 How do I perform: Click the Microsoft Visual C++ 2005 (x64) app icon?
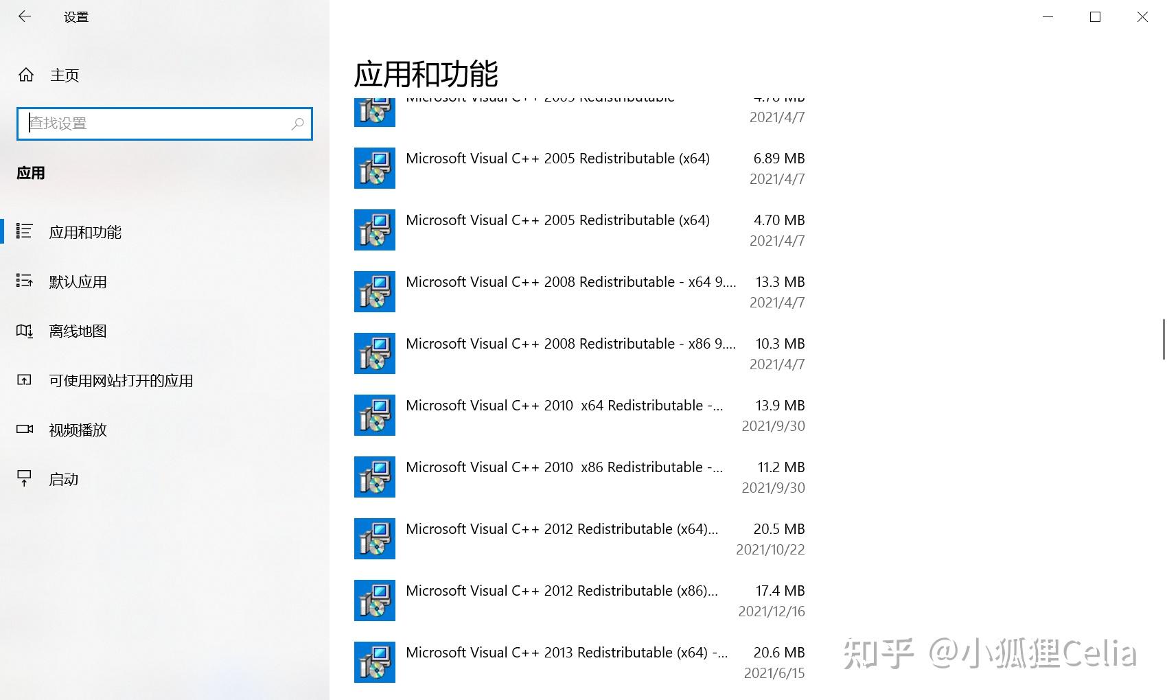click(374, 167)
